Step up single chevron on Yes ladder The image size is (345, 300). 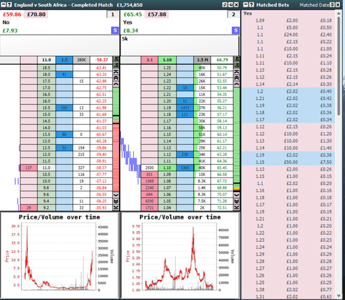tap(237, 84)
